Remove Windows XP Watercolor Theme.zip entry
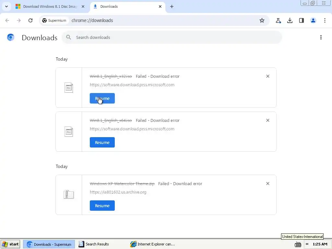The height and width of the screenshot is (249, 332). (x=268, y=184)
